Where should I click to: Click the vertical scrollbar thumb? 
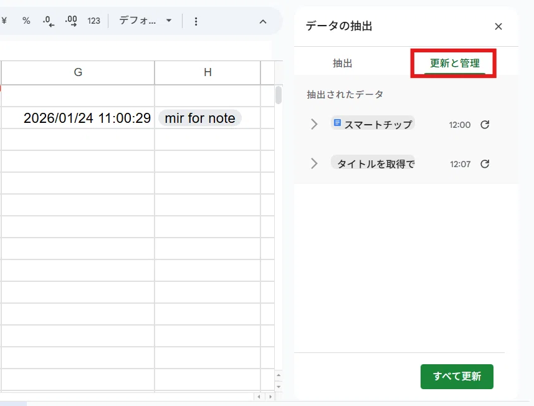279,95
